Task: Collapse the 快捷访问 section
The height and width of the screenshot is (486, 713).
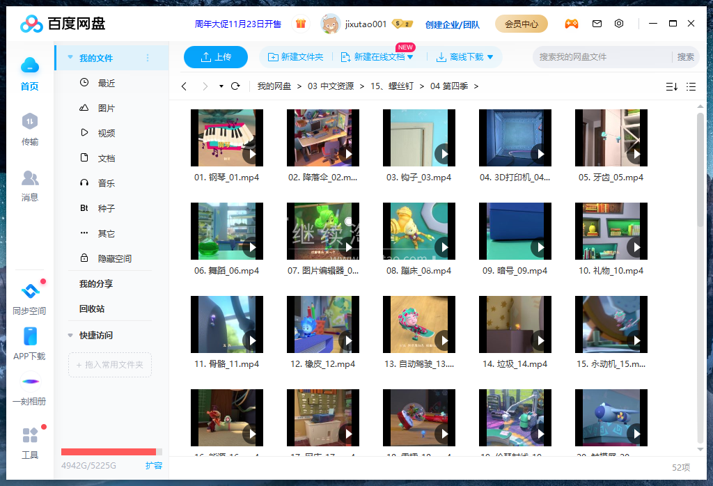Action: (x=70, y=336)
